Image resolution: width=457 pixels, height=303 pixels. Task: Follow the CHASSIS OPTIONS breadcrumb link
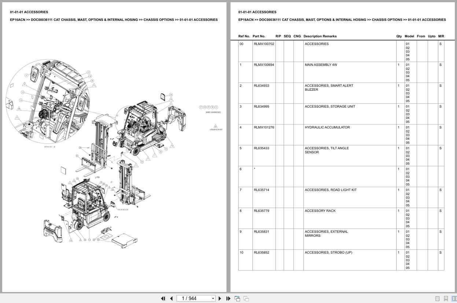388,20
